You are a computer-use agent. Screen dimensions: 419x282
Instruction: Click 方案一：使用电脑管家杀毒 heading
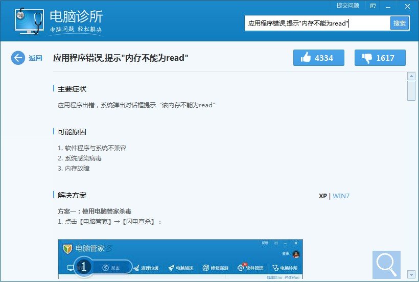coord(95,211)
